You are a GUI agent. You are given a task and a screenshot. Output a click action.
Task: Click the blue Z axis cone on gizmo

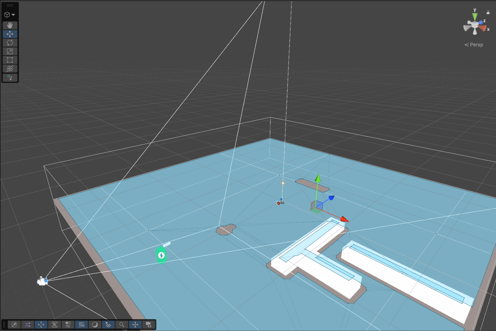(481, 22)
